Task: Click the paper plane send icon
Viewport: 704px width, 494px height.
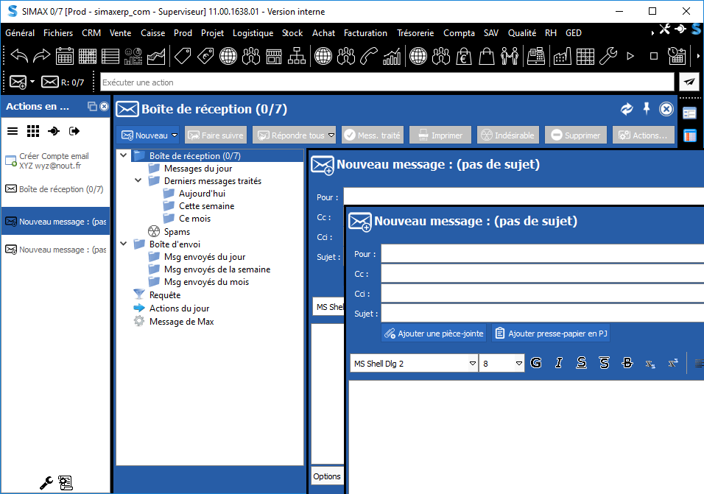Action: pos(689,82)
